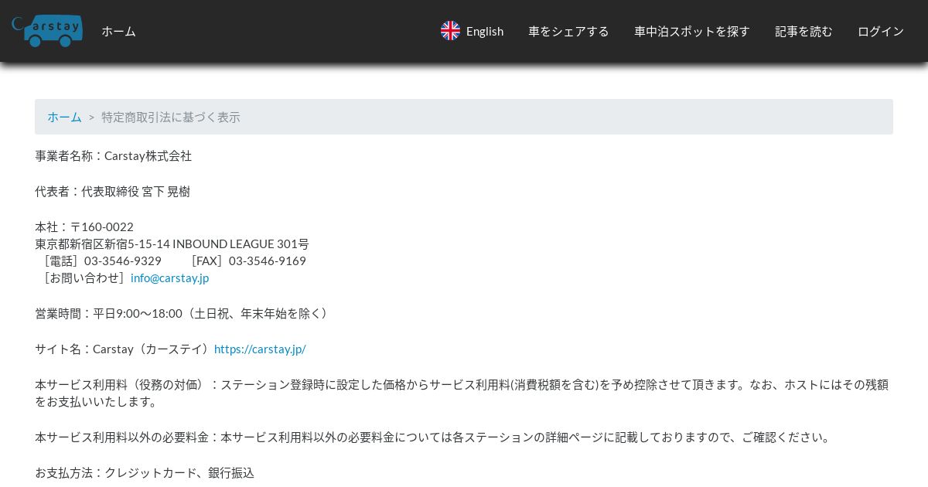The width and height of the screenshot is (928, 487).
Task: Click the Carstay van logo
Action: [47, 31]
